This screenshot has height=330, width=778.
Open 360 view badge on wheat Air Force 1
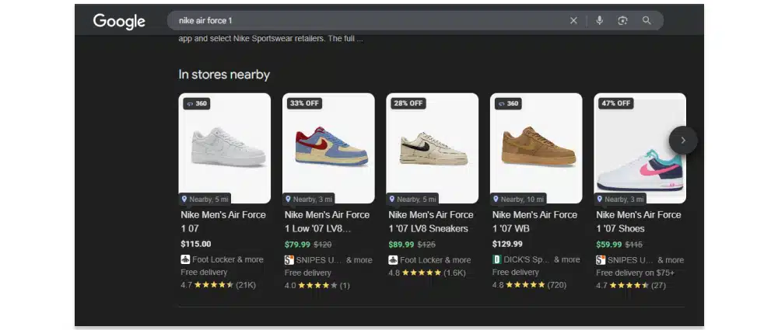point(508,103)
